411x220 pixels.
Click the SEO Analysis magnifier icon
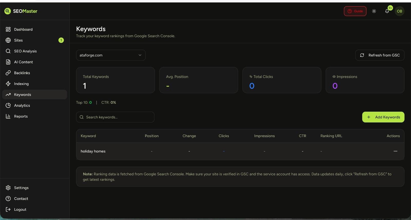pos(8,51)
